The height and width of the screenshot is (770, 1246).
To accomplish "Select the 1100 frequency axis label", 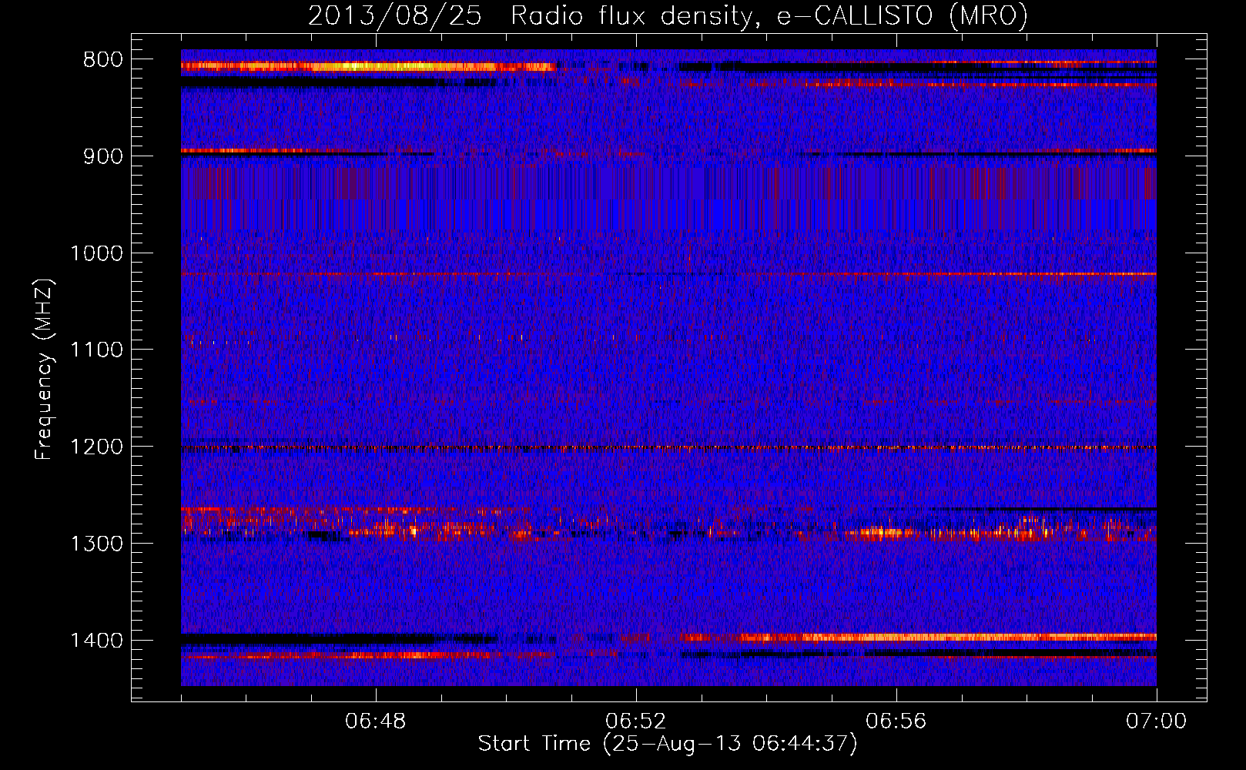I will click(96, 350).
